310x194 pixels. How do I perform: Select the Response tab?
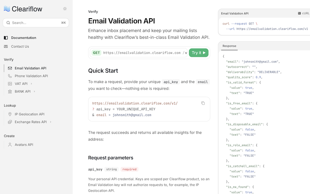[229, 46]
